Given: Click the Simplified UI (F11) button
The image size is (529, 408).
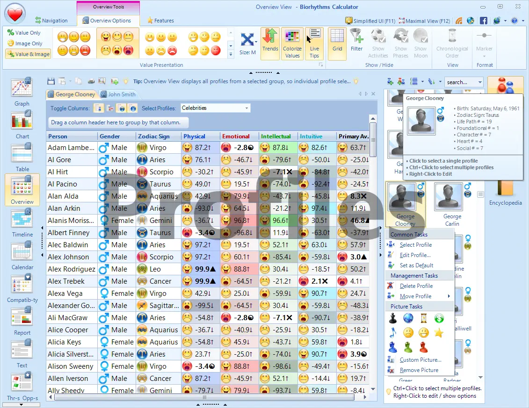Looking at the screenshot, I should [370, 21].
